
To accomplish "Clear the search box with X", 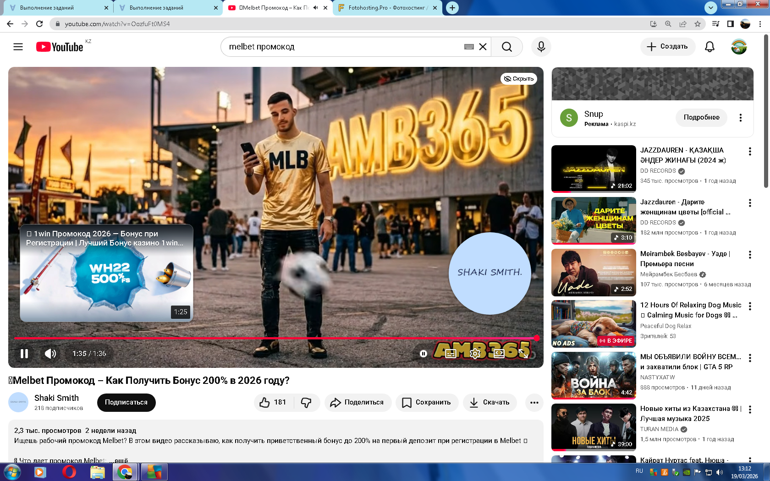I will [x=483, y=47].
